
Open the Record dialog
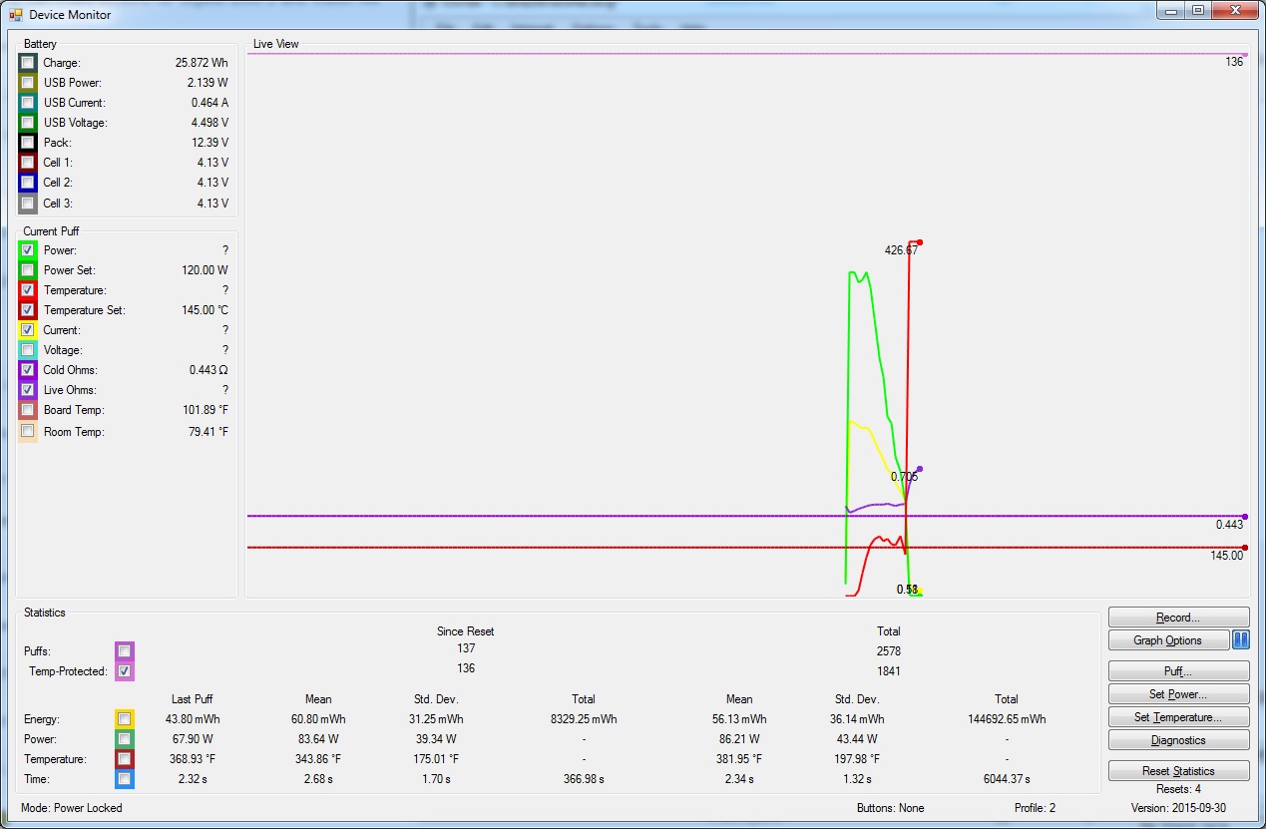click(1178, 618)
